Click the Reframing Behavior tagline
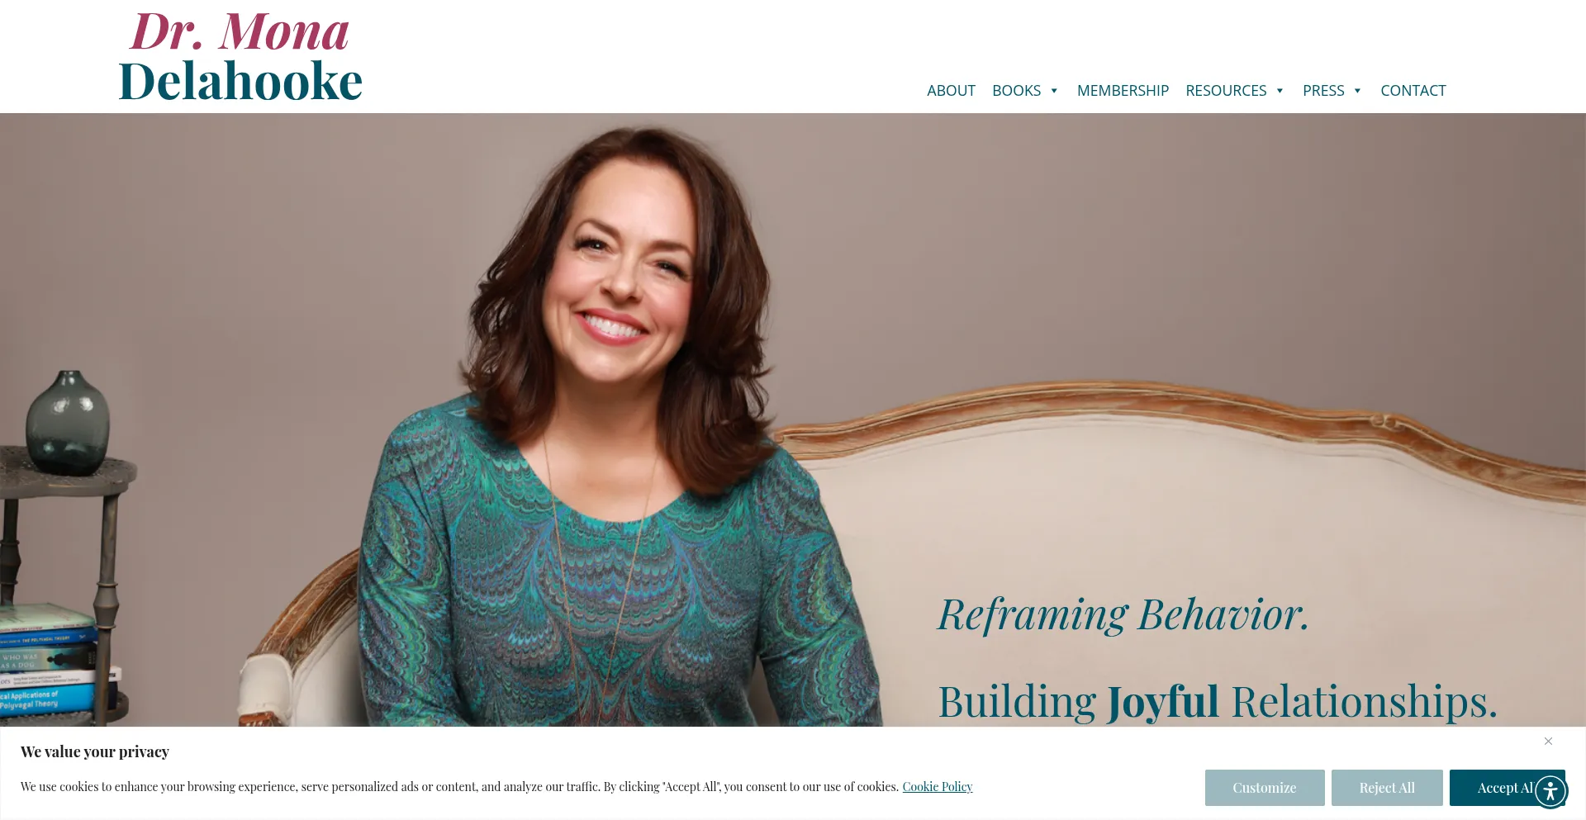Viewport: 1586px width, 820px height. (1123, 614)
